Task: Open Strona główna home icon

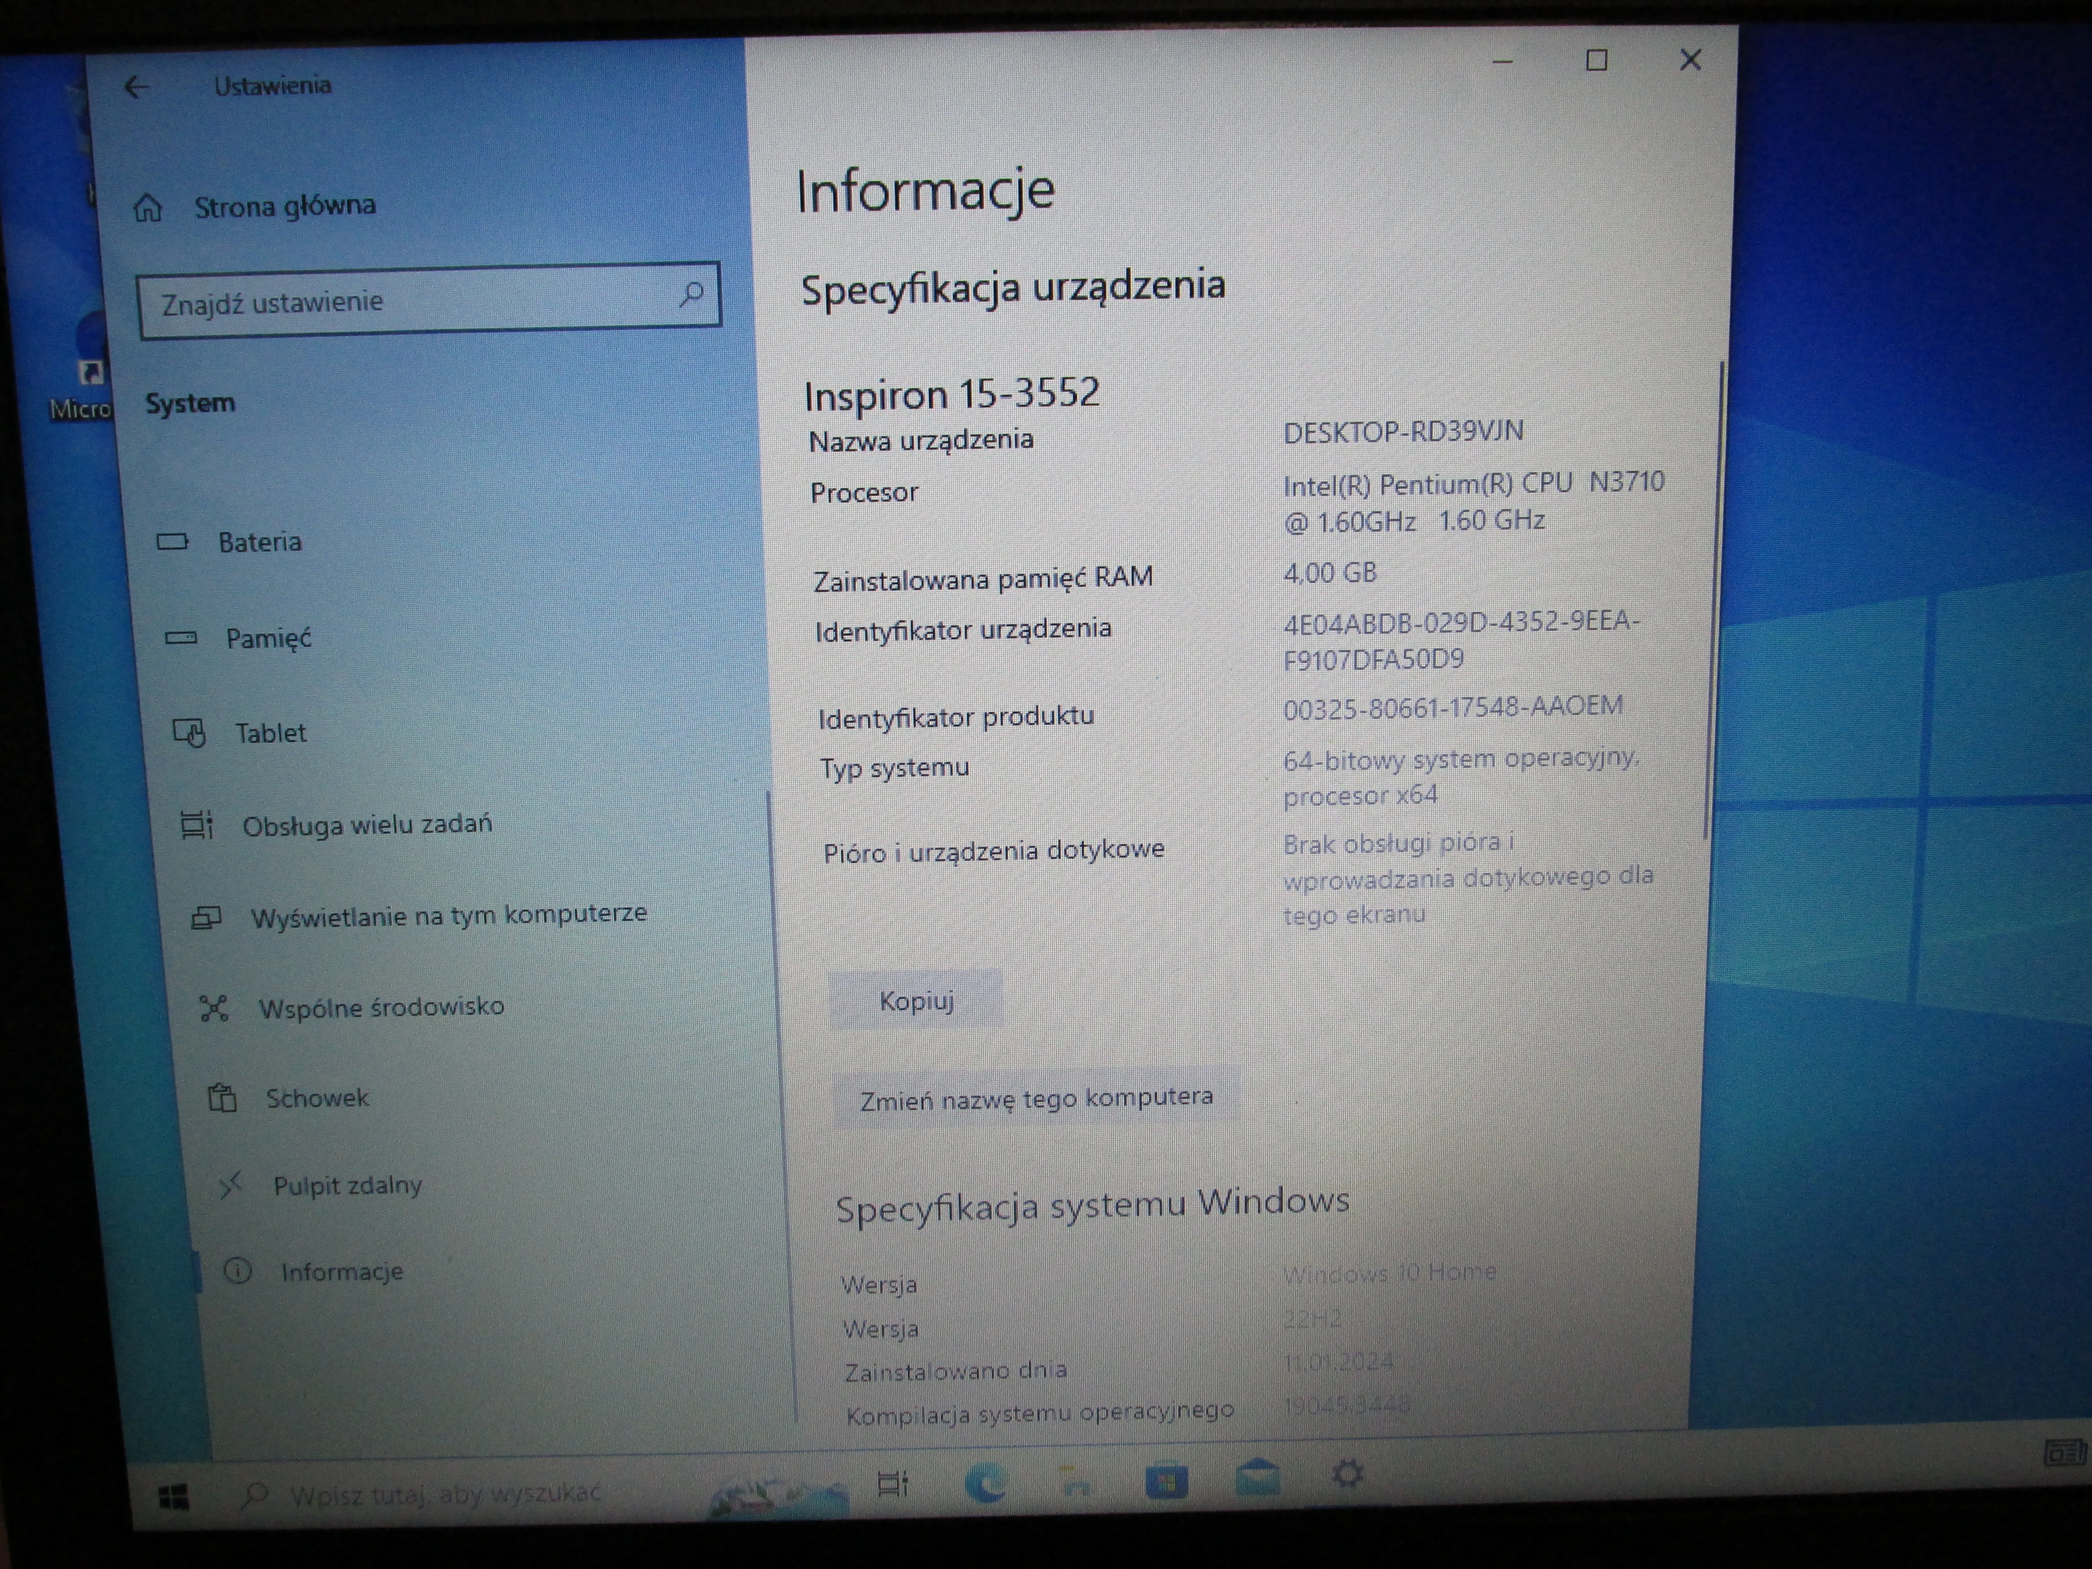Action: [148, 207]
